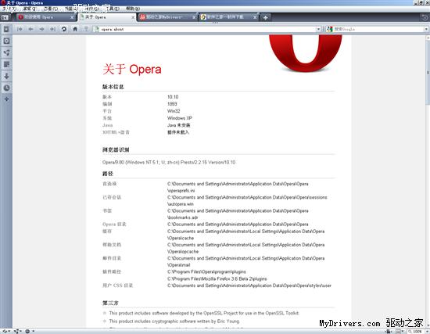The height and width of the screenshot is (334, 430).
Task: Click the Rewind button in navigation toolbar
Action: (x=20, y=29)
